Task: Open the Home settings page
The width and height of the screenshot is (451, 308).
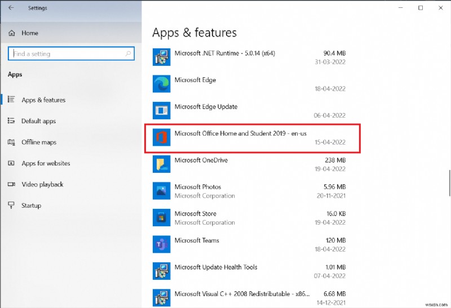Action: pos(71,33)
